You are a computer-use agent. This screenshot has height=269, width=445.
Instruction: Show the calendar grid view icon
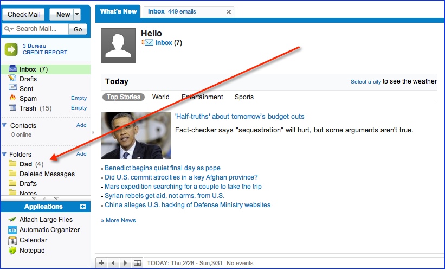(x=138, y=263)
